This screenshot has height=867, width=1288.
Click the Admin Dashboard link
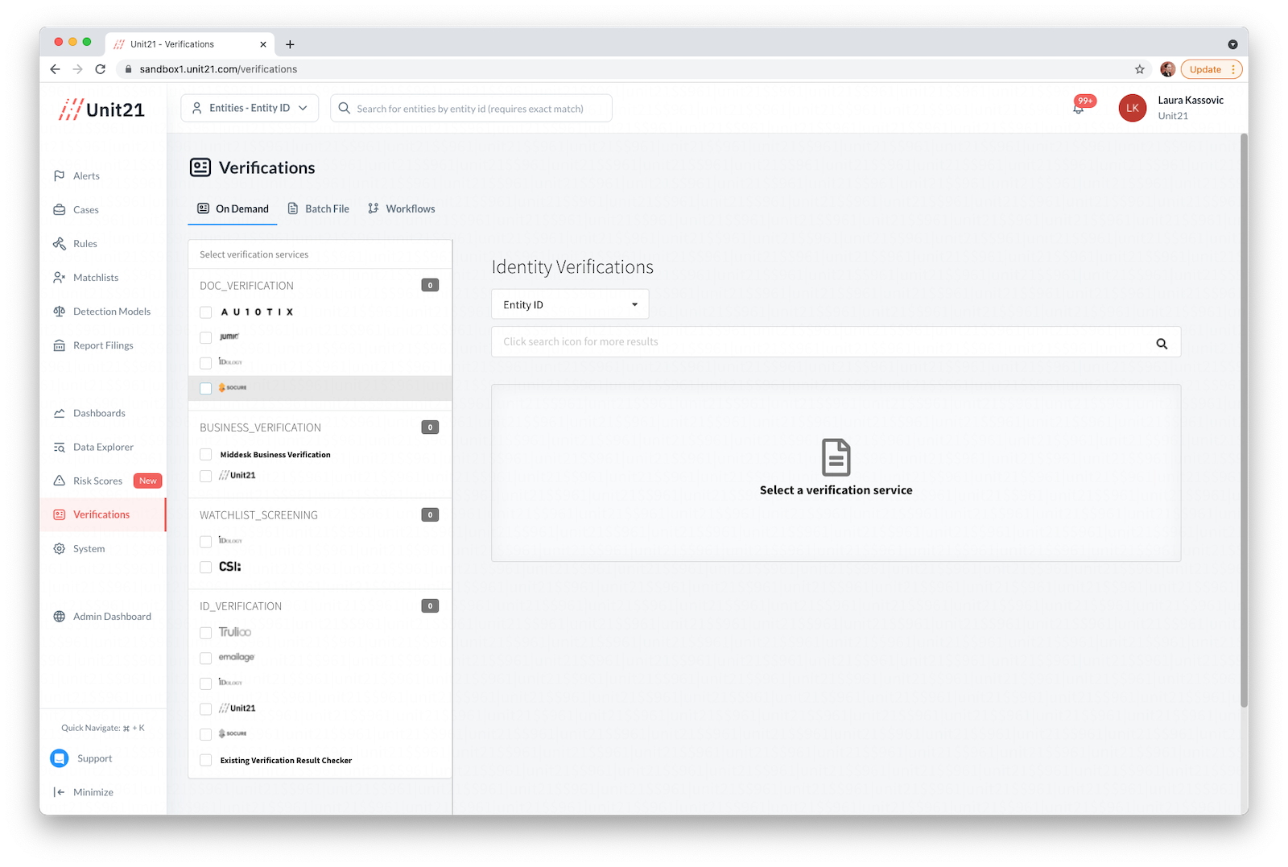click(x=112, y=617)
